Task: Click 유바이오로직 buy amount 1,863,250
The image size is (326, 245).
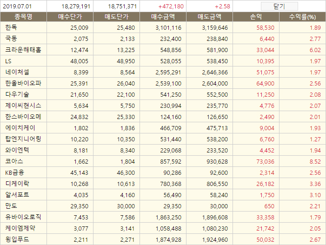Action: point(168,218)
